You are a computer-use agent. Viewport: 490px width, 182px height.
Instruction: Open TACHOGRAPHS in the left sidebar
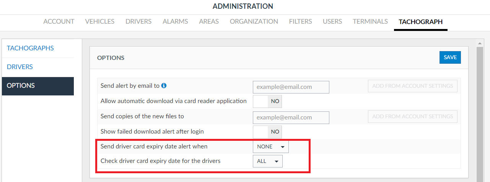point(30,48)
